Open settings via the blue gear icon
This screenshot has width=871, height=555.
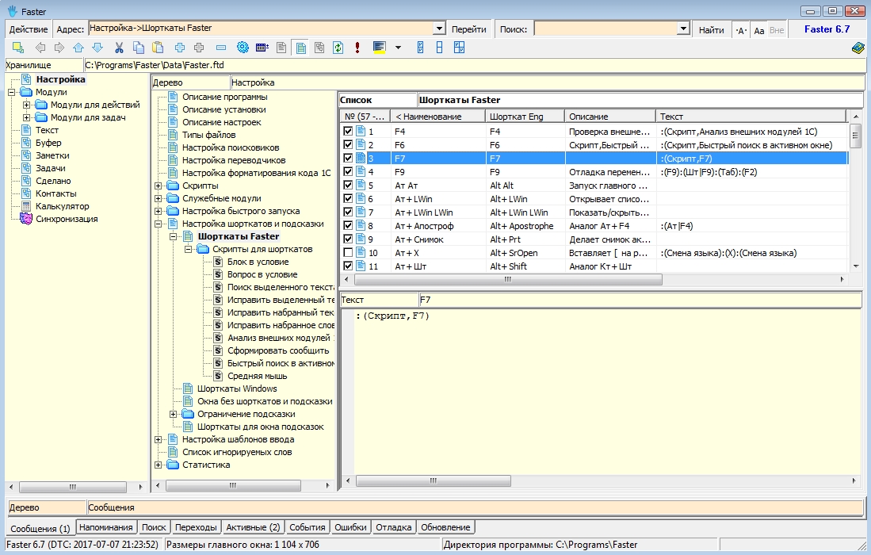[243, 48]
